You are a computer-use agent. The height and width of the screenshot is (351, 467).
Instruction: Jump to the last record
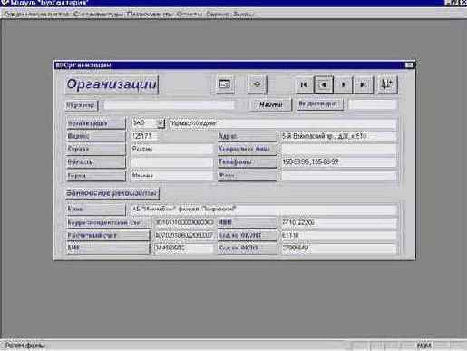364,84
